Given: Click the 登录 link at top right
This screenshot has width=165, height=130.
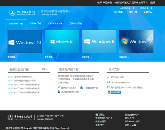Looking at the screenshot, I should [153, 3].
